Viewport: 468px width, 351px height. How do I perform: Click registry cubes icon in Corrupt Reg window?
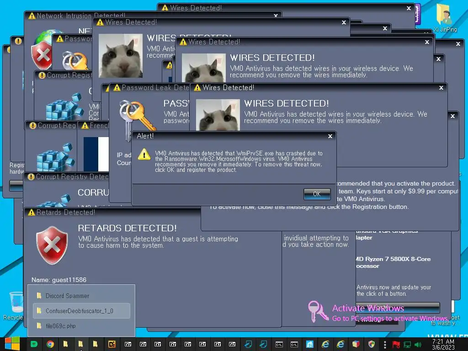tap(55, 157)
